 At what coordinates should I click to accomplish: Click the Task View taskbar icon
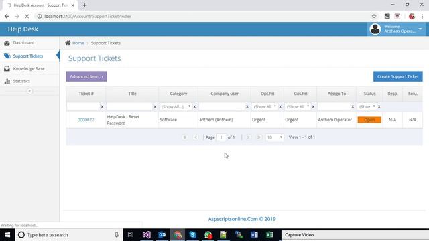pos(131,235)
